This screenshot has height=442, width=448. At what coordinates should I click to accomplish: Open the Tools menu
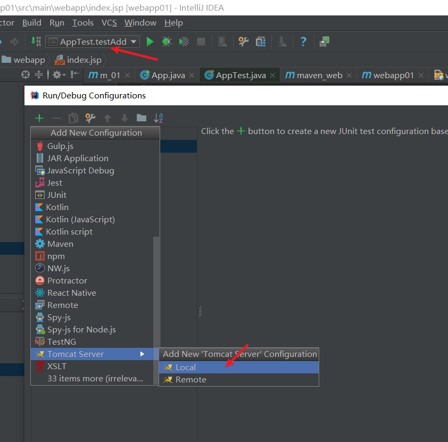pos(83,23)
